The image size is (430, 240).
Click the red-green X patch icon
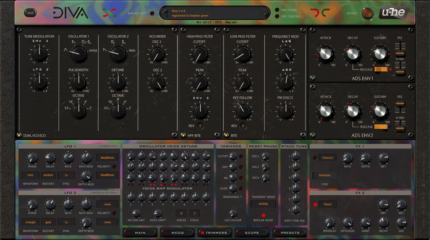[x=110, y=13]
